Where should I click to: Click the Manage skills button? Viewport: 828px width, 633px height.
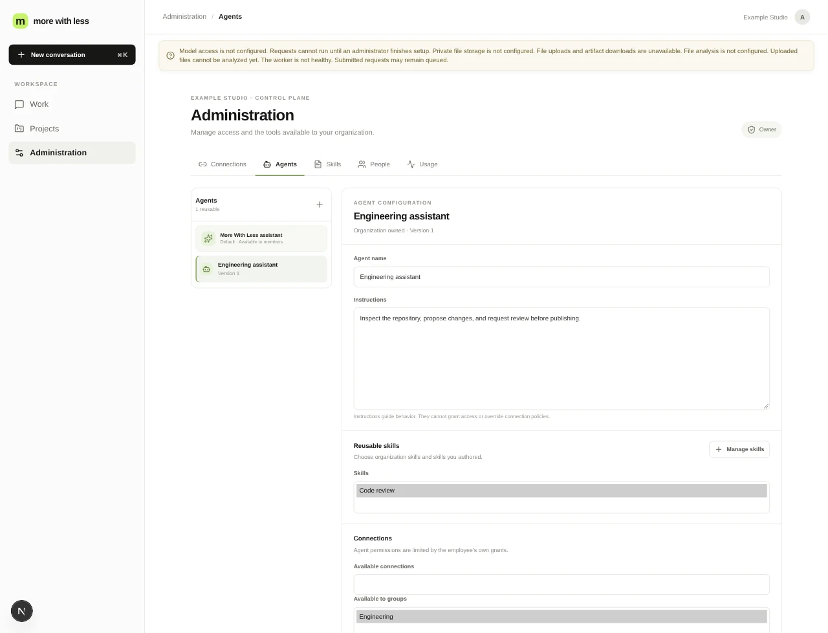pyautogui.click(x=739, y=449)
